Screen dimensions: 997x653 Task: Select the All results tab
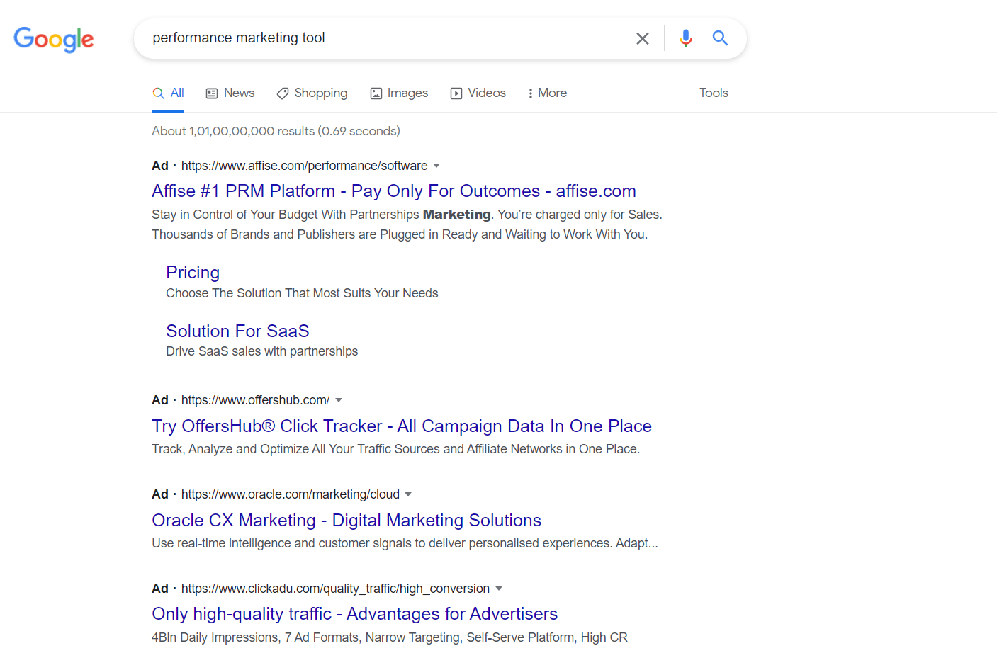pyautogui.click(x=168, y=93)
